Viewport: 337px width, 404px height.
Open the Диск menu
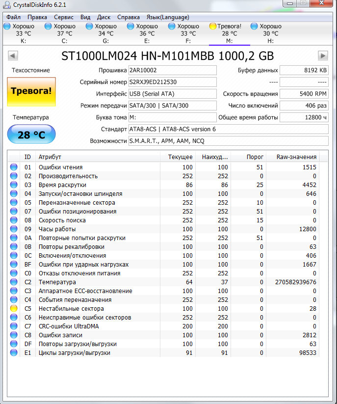point(104,17)
